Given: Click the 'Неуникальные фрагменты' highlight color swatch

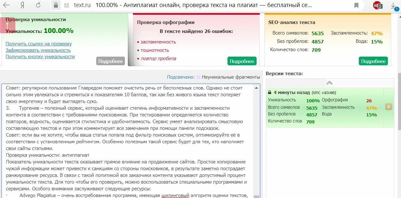Looking at the screenshot, I should tap(198, 77).
